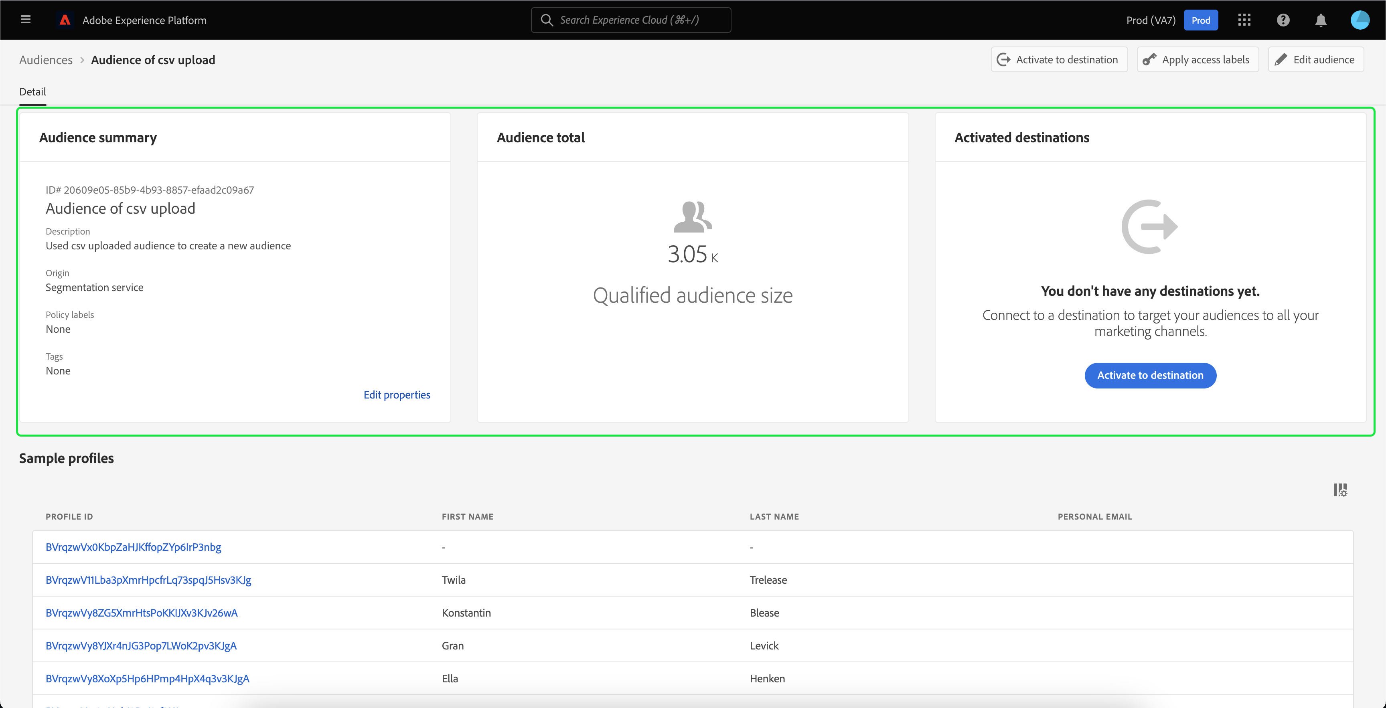Open the help question mark icon
1386x708 pixels.
click(x=1283, y=20)
